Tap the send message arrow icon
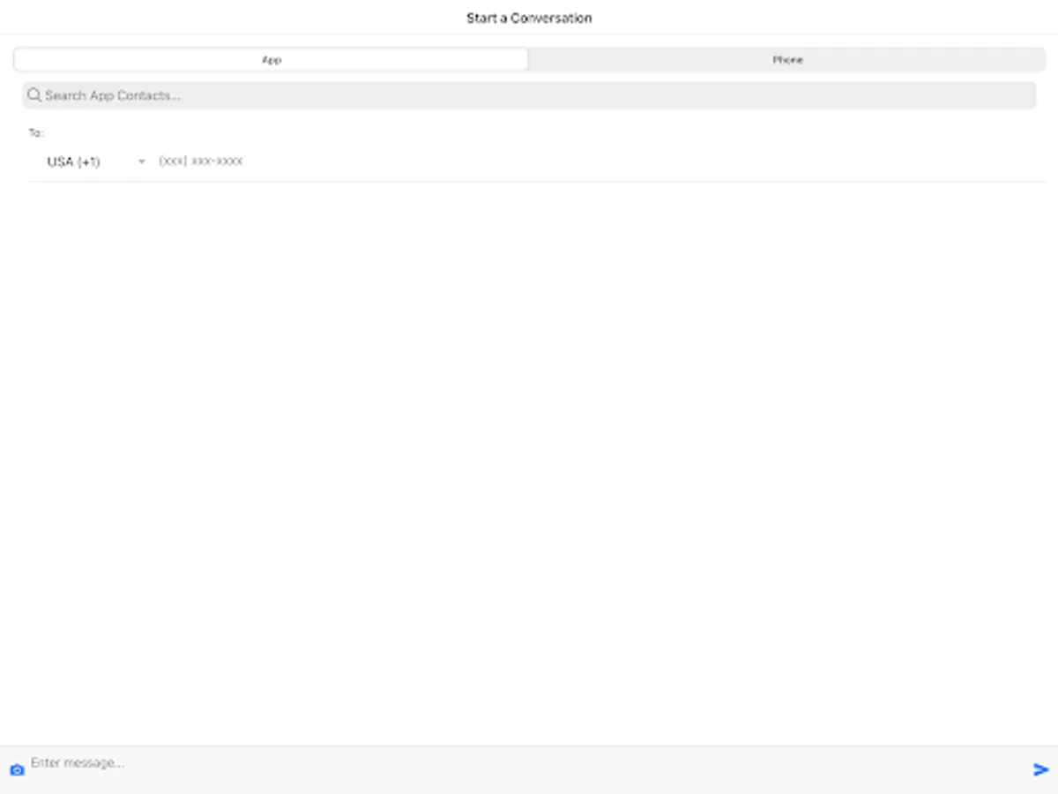 (1040, 768)
